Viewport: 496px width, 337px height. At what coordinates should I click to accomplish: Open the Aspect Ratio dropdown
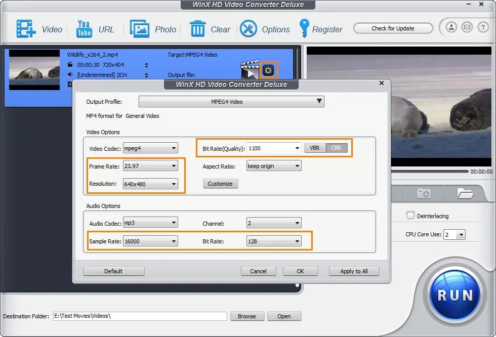[274, 165]
